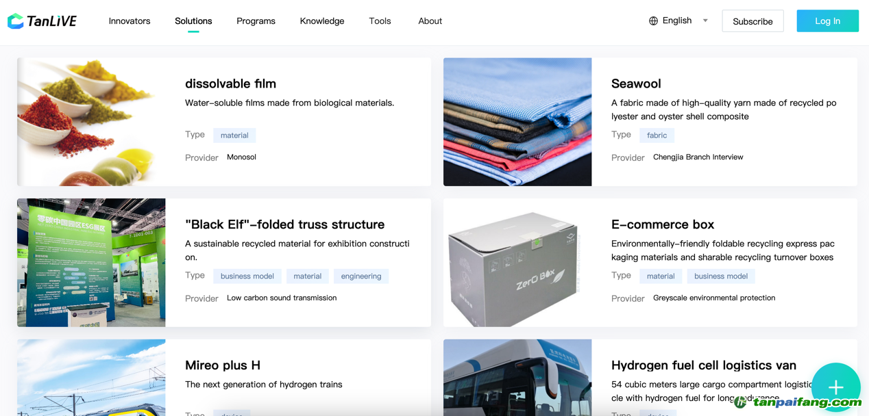869x416 pixels.
Task: Open Hydrogen fuel cell logistics van title
Action: coord(703,365)
